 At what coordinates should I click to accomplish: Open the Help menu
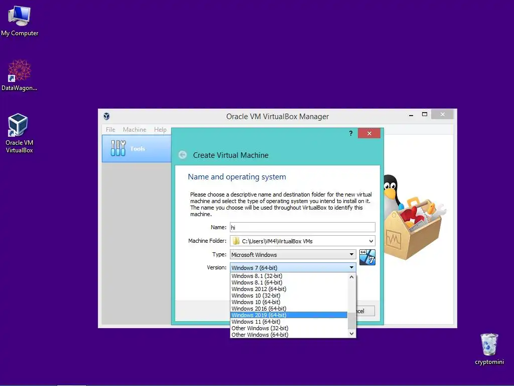[160, 130]
